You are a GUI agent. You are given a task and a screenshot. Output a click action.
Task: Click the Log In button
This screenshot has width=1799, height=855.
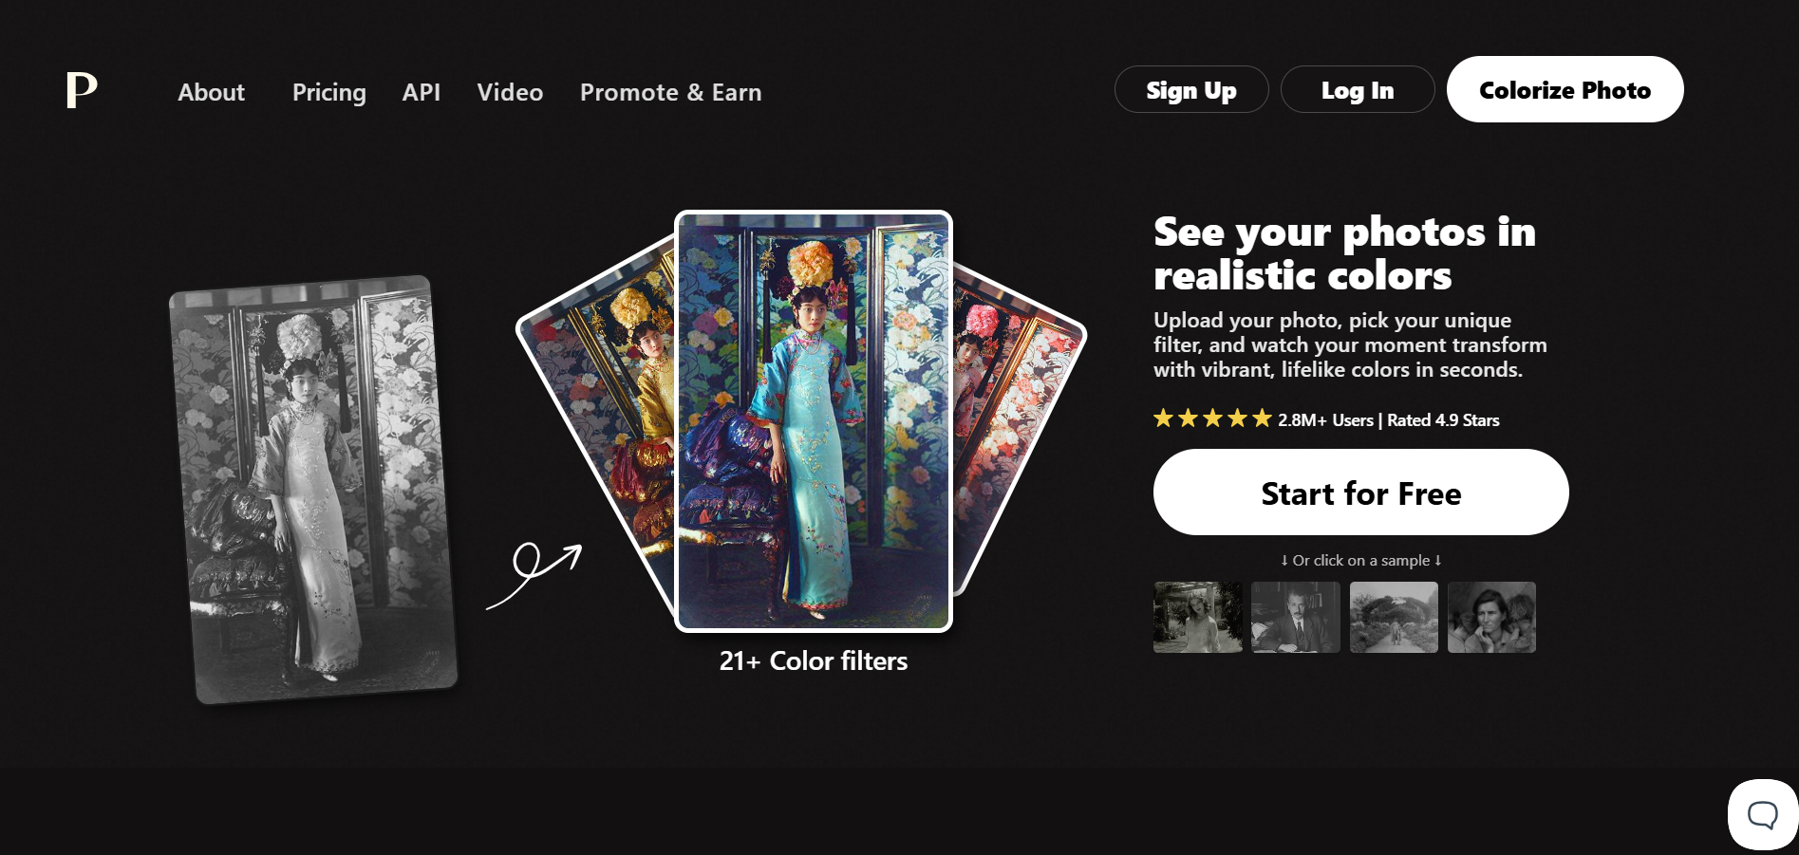(1358, 89)
